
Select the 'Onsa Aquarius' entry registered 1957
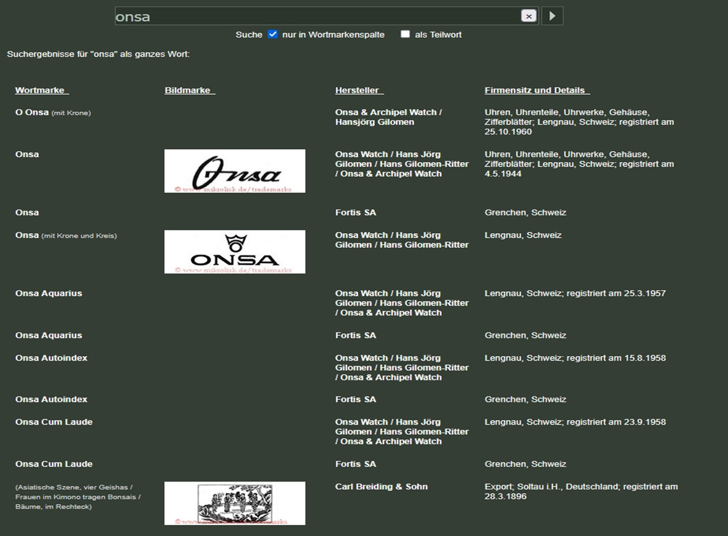pyautogui.click(x=49, y=293)
